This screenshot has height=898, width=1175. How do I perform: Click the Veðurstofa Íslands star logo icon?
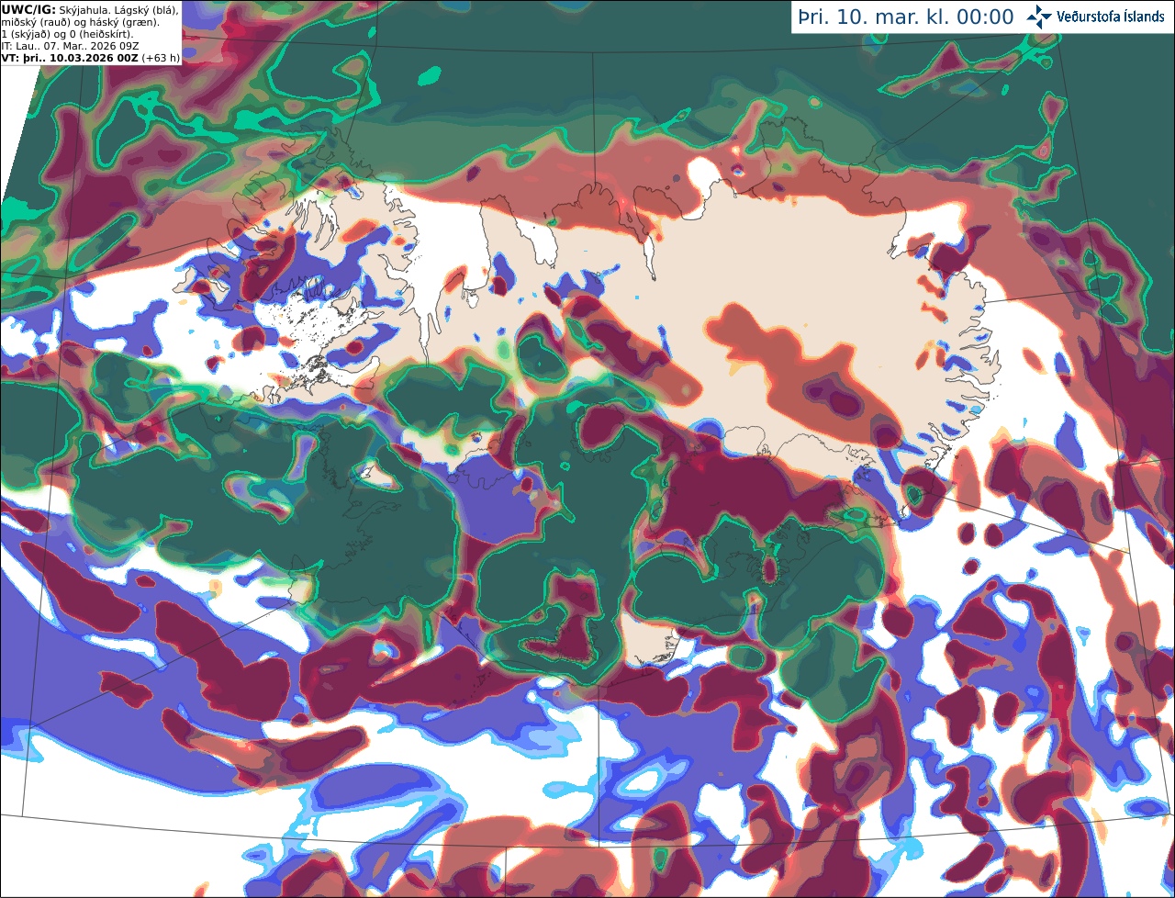1039,17
